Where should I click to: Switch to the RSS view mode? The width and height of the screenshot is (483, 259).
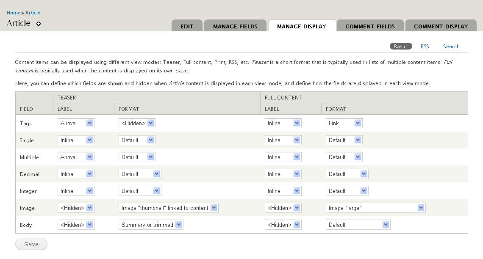tap(425, 46)
